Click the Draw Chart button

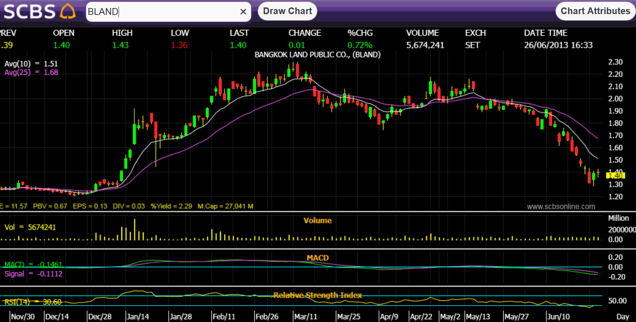[287, 11]
